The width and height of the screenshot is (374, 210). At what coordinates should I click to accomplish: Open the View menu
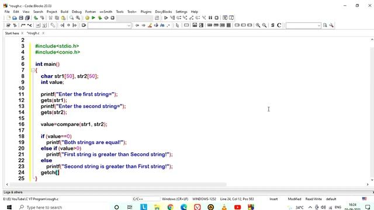(x=26, y=12)
